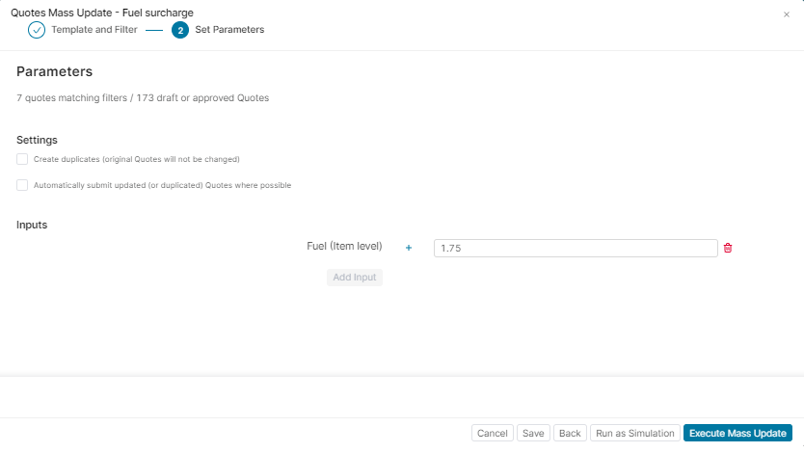Focus the Fuel value field showing 1.75
The height and width of the screenshot is (453, 804).
coord(575,248)
